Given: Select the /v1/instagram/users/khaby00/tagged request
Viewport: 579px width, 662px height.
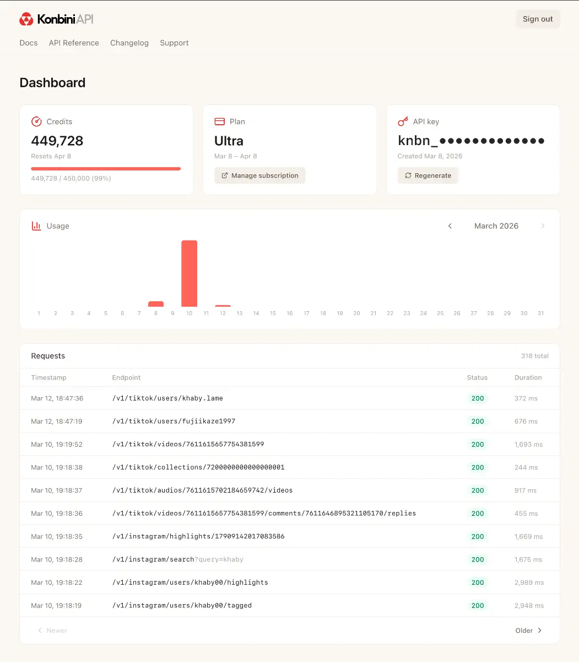Looking at the screenshot, I should tap(289, 606).
